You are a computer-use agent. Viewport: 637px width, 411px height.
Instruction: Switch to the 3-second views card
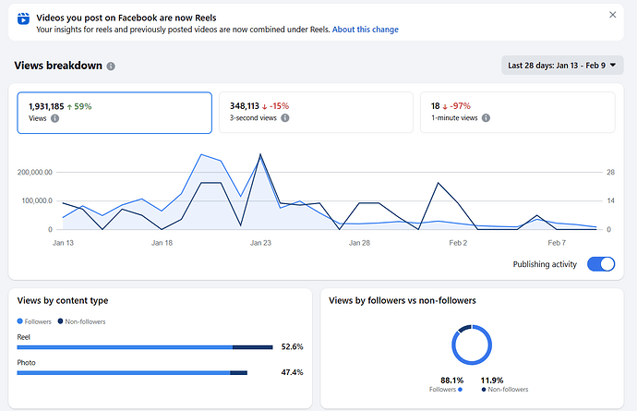(316, 112)
